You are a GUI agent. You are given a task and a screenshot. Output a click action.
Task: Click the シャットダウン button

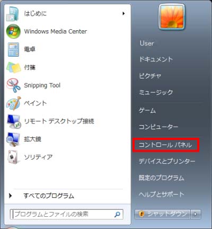click(163, 214)
